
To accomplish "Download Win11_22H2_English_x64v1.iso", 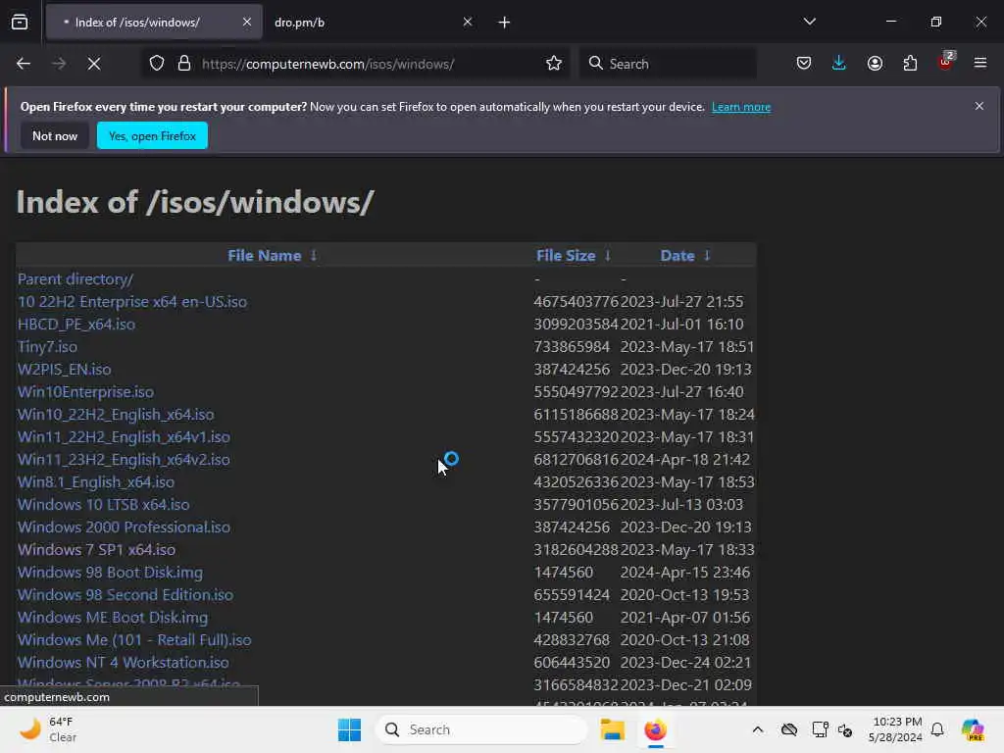I will 124,436.
